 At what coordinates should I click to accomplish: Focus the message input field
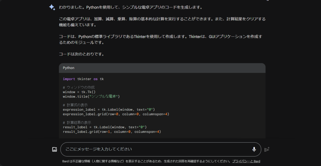point(161,149)
